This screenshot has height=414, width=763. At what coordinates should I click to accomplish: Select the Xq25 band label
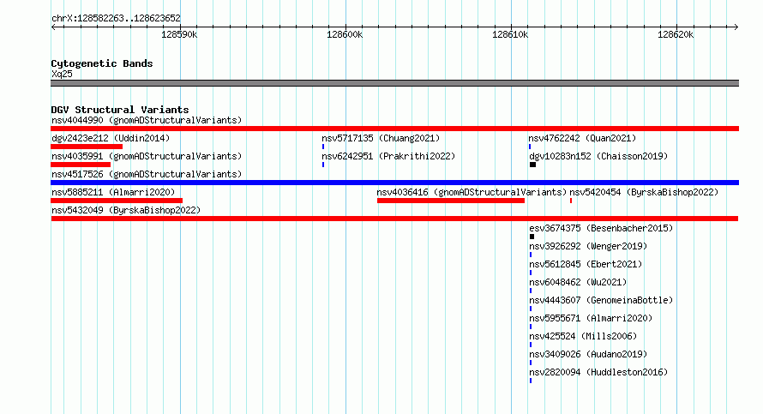click(62, 74)
